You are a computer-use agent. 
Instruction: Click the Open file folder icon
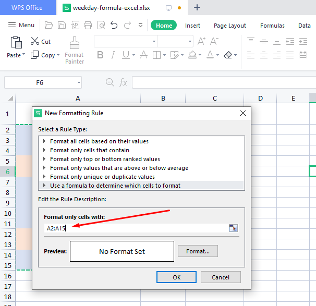(x=49, y=26)
